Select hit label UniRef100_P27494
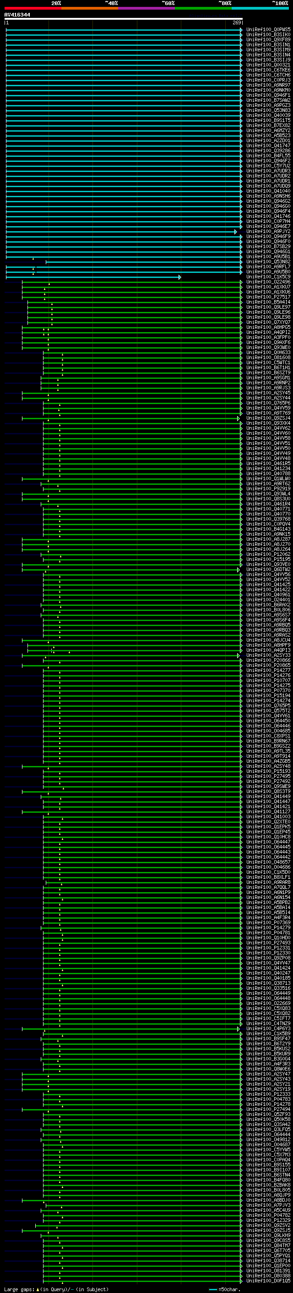Image resolution: width=293 pixels, height=1293 pixels. click(268, 1109)
